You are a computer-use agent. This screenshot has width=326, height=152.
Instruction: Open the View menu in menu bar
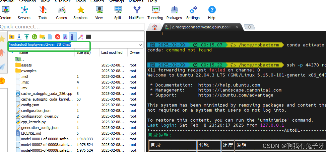tap(45, 1)
